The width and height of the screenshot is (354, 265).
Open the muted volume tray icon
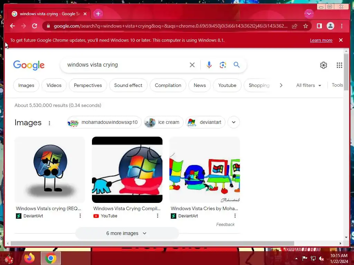click(x=321, y=258)
